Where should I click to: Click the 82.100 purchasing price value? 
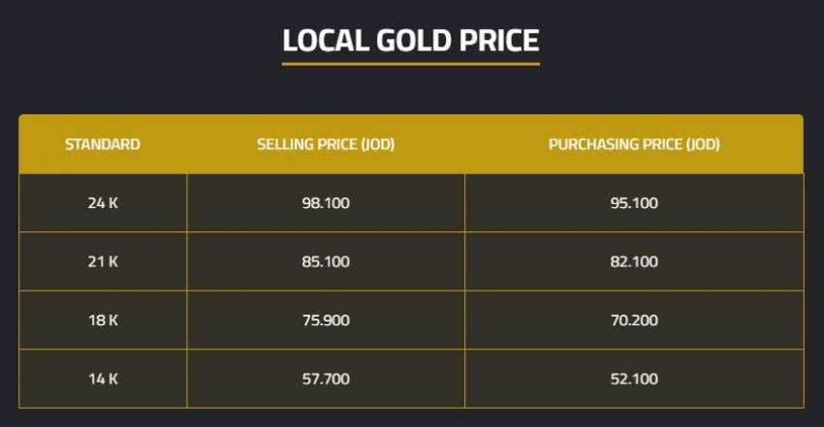tap(634, 261)
